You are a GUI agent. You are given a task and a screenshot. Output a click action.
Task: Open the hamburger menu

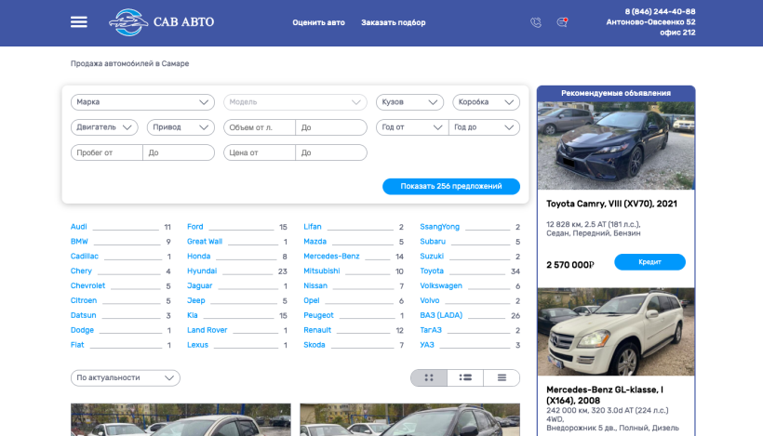pyautogui.click(x=79, y=22)
